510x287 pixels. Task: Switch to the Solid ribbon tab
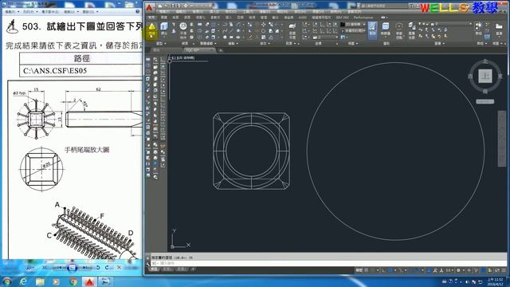164,18
